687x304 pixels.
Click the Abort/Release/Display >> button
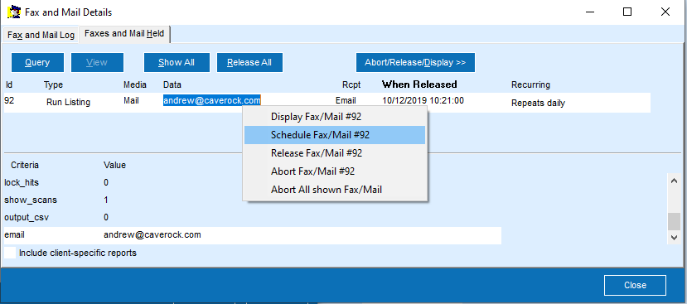click(x=415, y=62)
